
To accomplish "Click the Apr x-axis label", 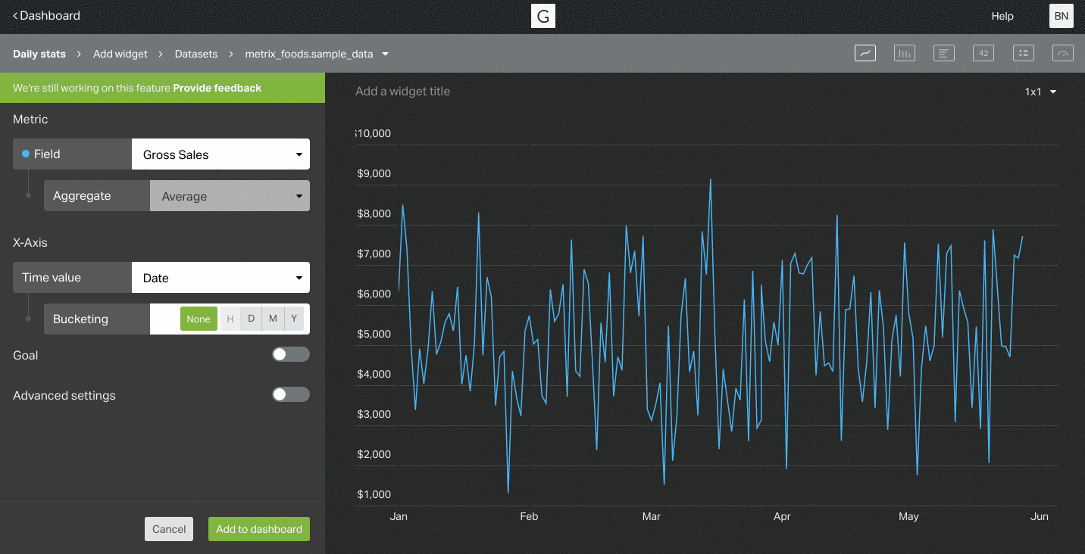I will pyautogui.click(x=782, y=516).
